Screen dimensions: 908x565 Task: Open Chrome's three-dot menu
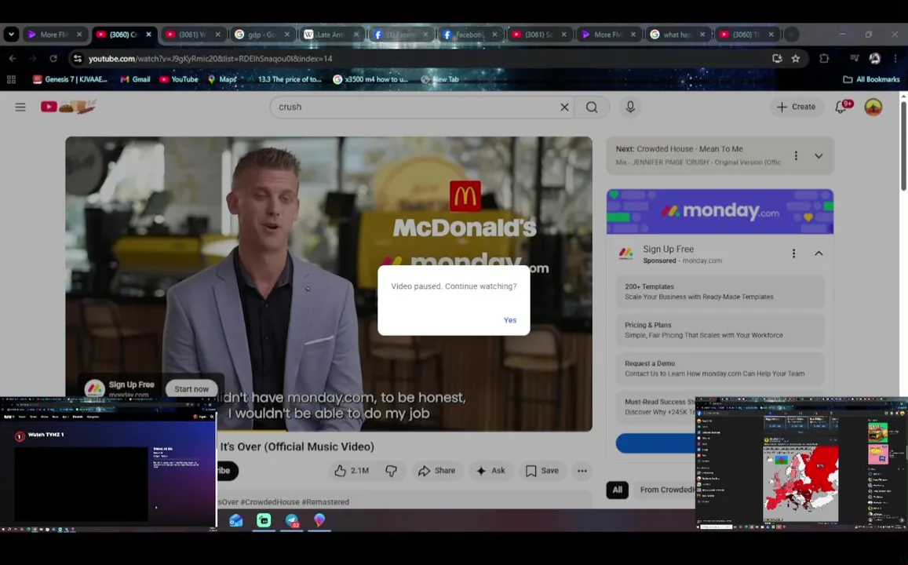click(x=895, y=59)
